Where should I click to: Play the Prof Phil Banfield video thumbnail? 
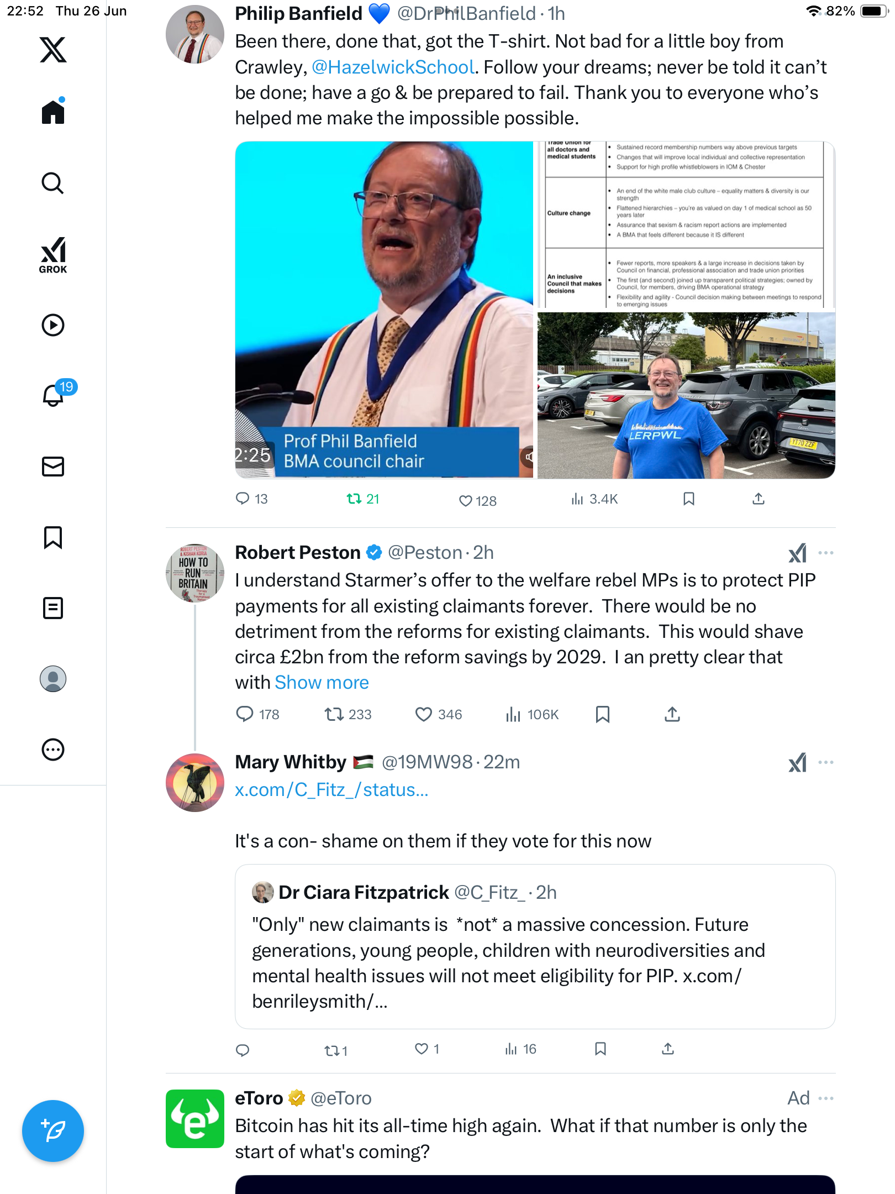point(384,310)
